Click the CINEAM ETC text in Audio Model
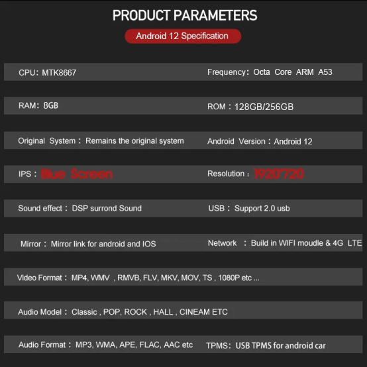367x367 pixels. pyautogui.click(x=203, y=312)
